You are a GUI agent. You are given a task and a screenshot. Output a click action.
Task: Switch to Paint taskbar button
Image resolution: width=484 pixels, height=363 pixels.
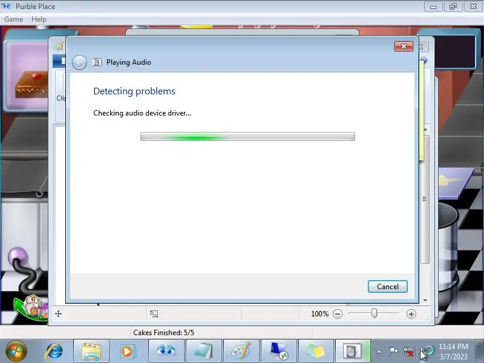point(241,352)
